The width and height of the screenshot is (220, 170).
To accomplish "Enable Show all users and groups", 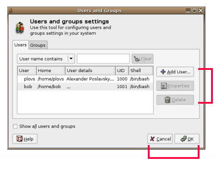I will click(15, 126).
